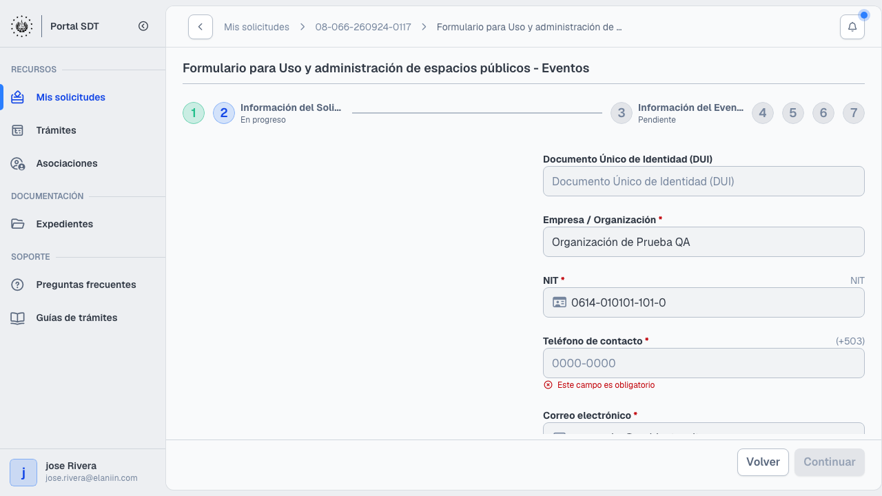Click the Portal SDT title
The image size is (882, 496).
click(75, 26)
